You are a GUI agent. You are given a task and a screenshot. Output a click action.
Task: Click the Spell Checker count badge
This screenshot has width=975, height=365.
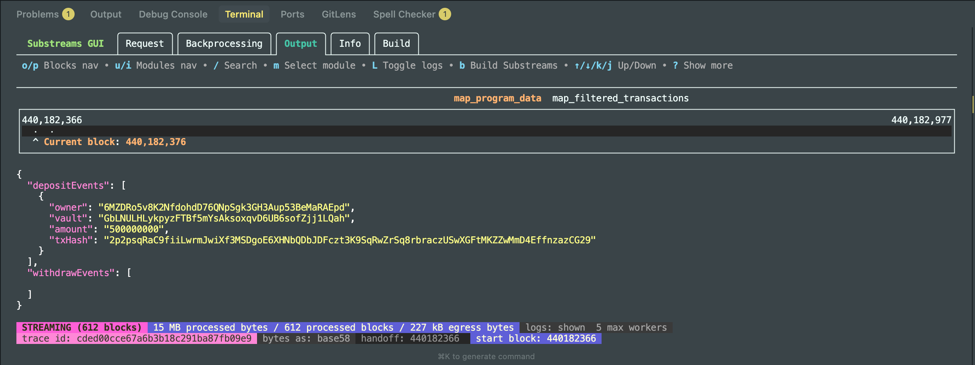point(445,14)
